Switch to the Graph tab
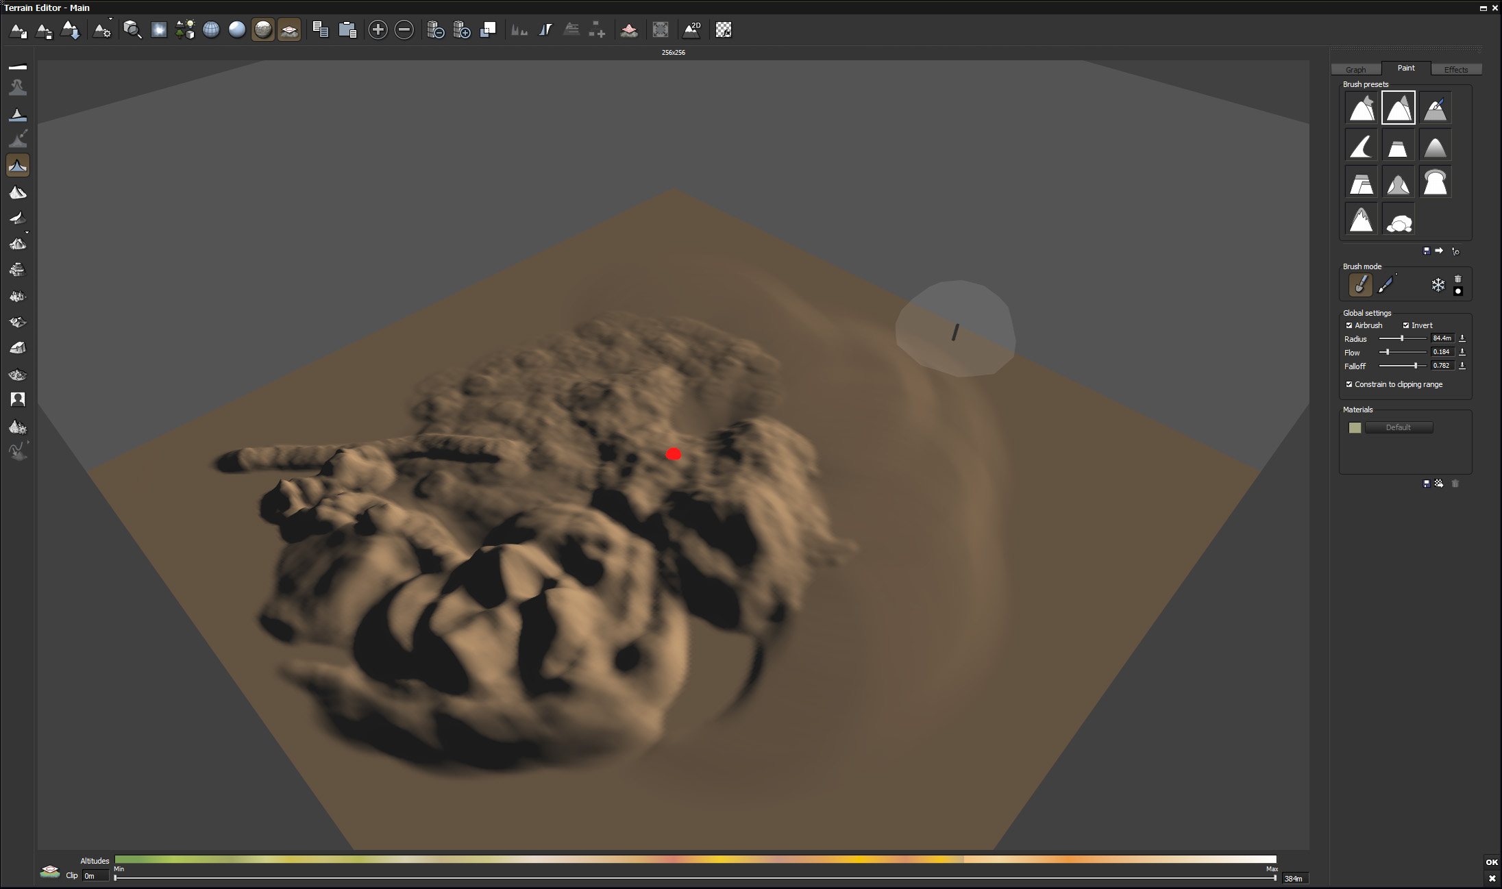1502x889 pixels. coord(1355,69)
